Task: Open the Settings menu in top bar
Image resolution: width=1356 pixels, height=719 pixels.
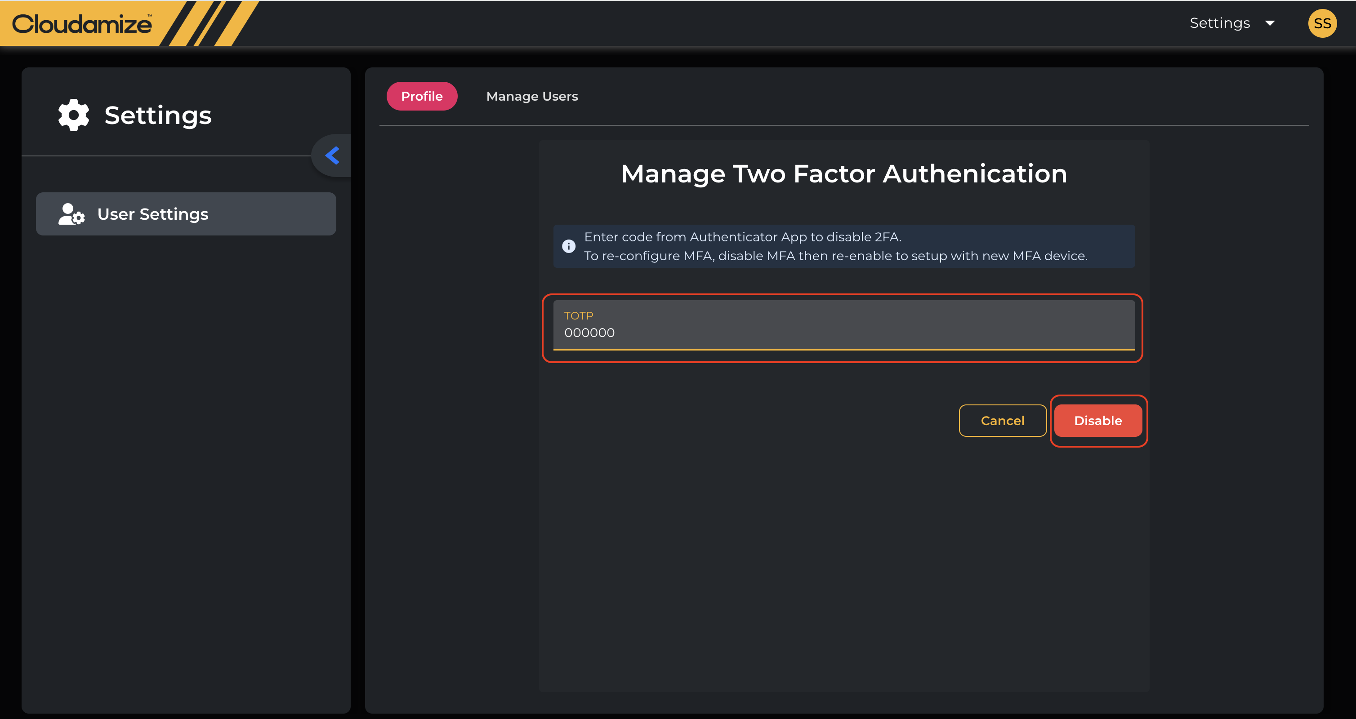Action: [1219, 23]
